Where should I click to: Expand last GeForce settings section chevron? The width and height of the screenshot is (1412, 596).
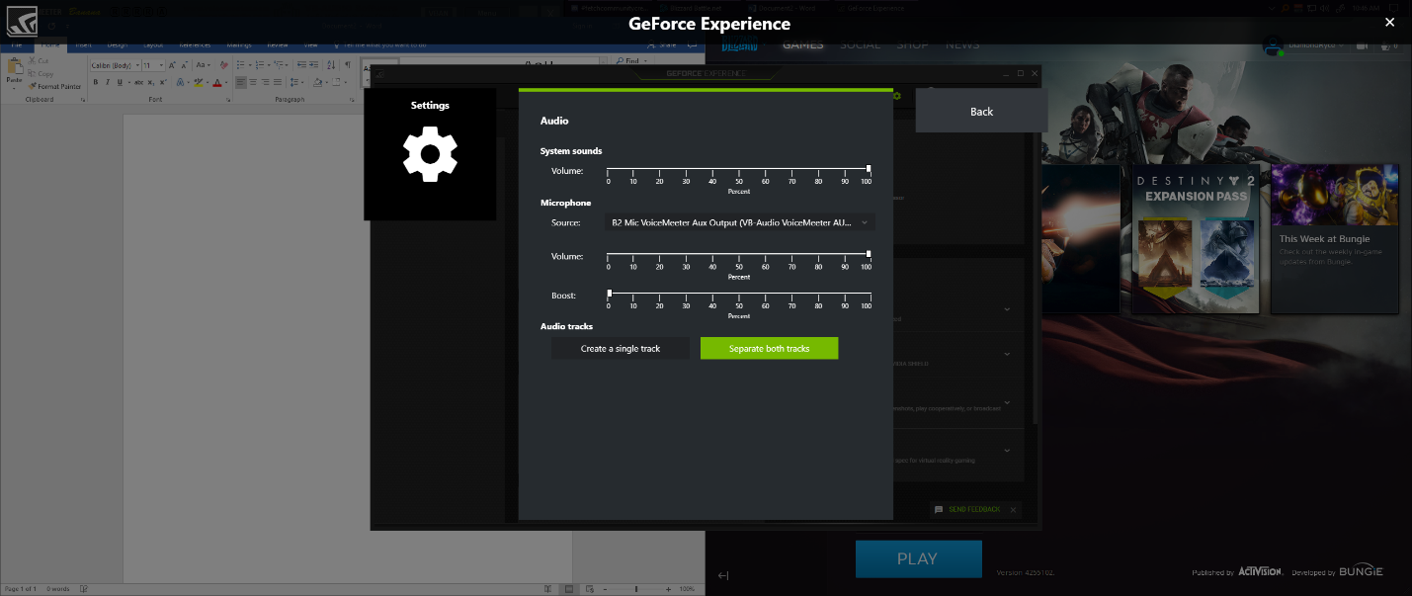point(1007,451)
